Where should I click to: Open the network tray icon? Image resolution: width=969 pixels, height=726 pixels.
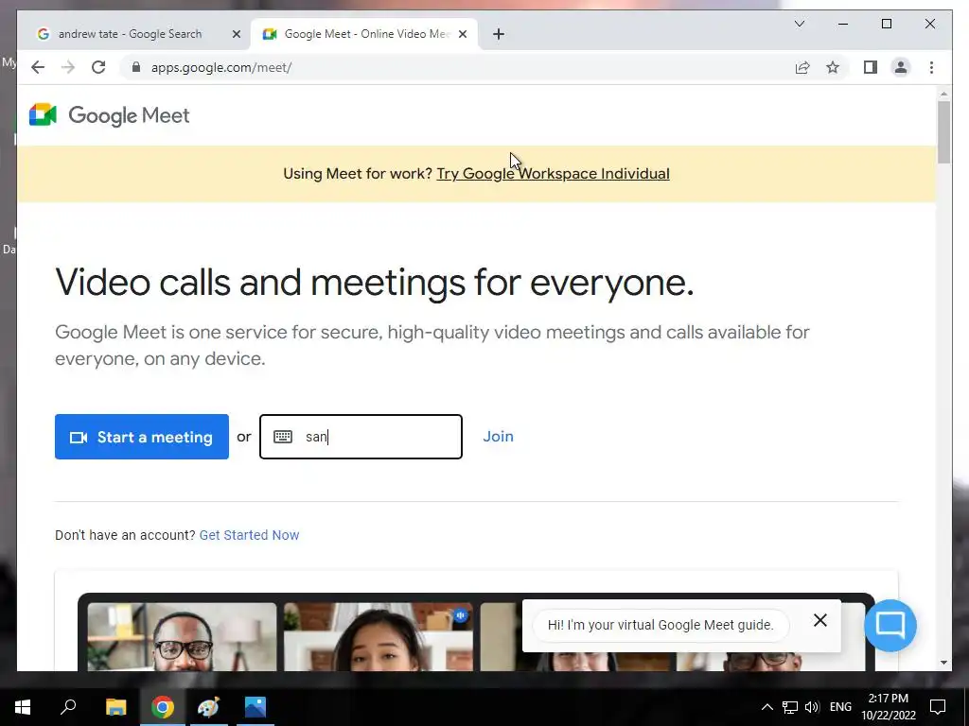(790, 707)
